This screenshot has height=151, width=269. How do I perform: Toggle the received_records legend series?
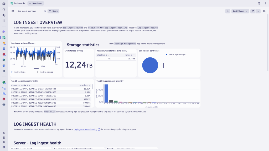click(45, 72)
